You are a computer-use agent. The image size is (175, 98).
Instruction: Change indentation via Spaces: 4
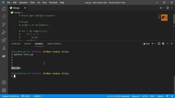[x=136, y=96]
